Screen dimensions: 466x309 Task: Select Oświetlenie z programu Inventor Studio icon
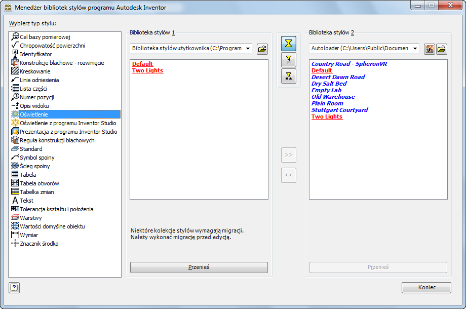(x=15, y=123)
